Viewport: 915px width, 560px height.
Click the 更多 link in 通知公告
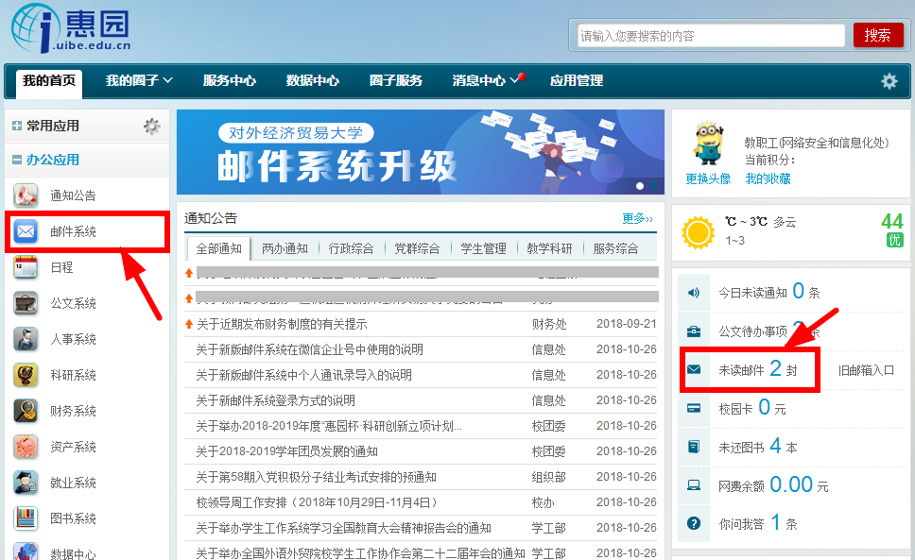click(637, 218)
